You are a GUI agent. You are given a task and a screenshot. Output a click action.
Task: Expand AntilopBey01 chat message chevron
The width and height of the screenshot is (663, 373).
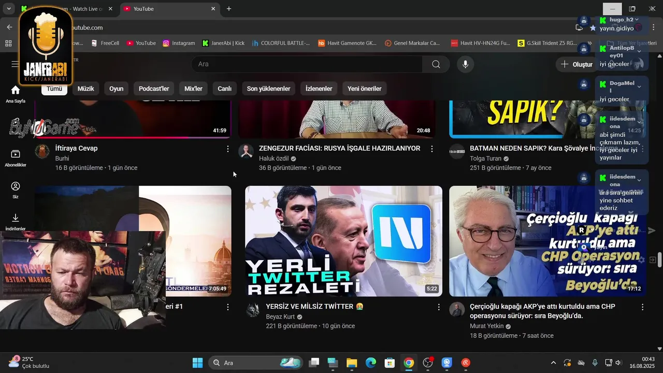[x=639, y=51]
